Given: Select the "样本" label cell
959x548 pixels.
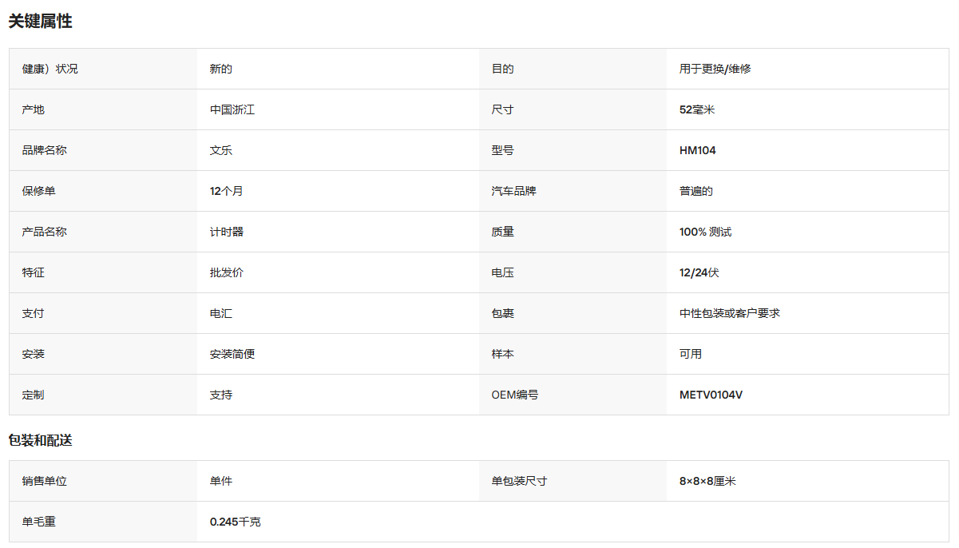Looking at the screenshot, I should 573,354.
